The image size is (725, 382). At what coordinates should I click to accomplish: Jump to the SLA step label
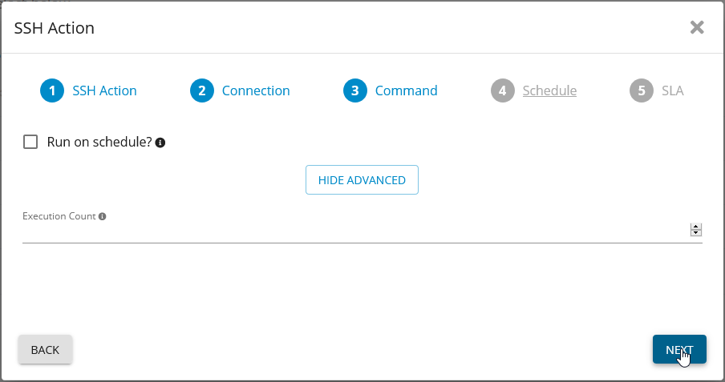pyautogui.click(x=673, y=90)
